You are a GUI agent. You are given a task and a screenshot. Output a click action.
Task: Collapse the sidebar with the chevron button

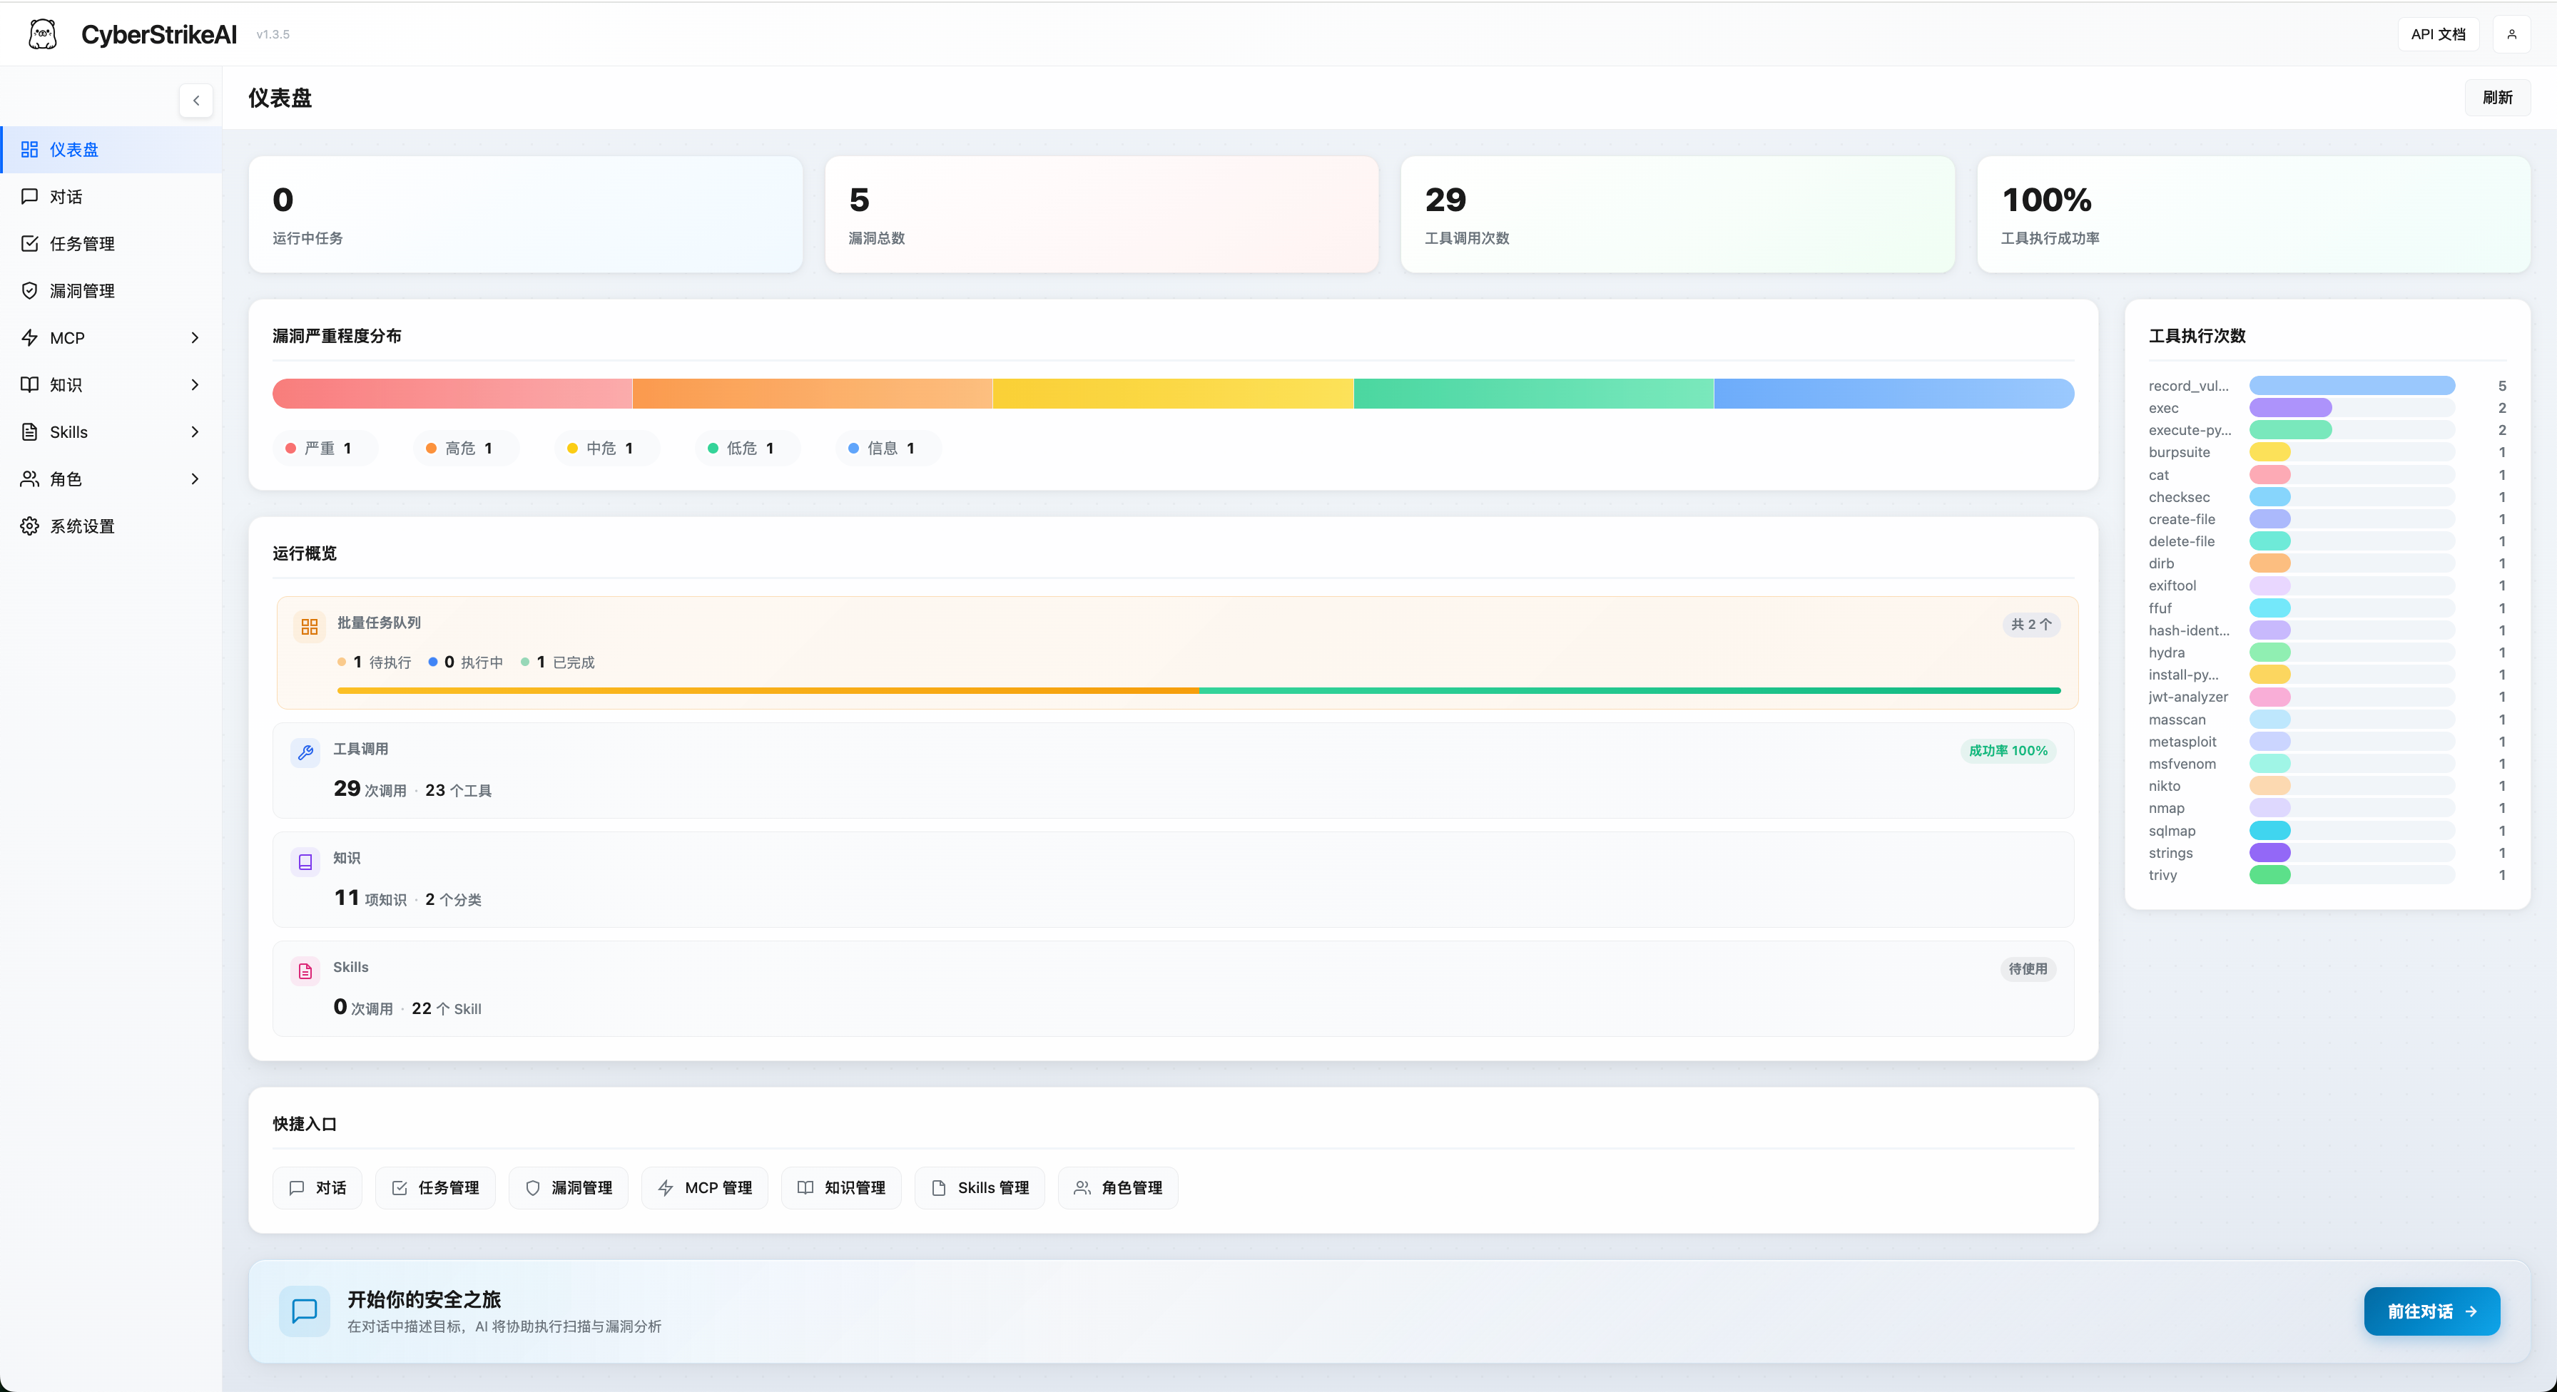click(x=195, y=101)
